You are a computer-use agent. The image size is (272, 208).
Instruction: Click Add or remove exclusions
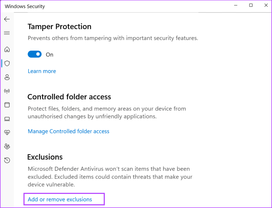(x=59, y=199)
